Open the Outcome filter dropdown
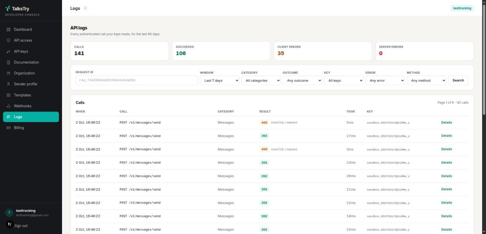This screenshot has height=234, width=486. 302,80
